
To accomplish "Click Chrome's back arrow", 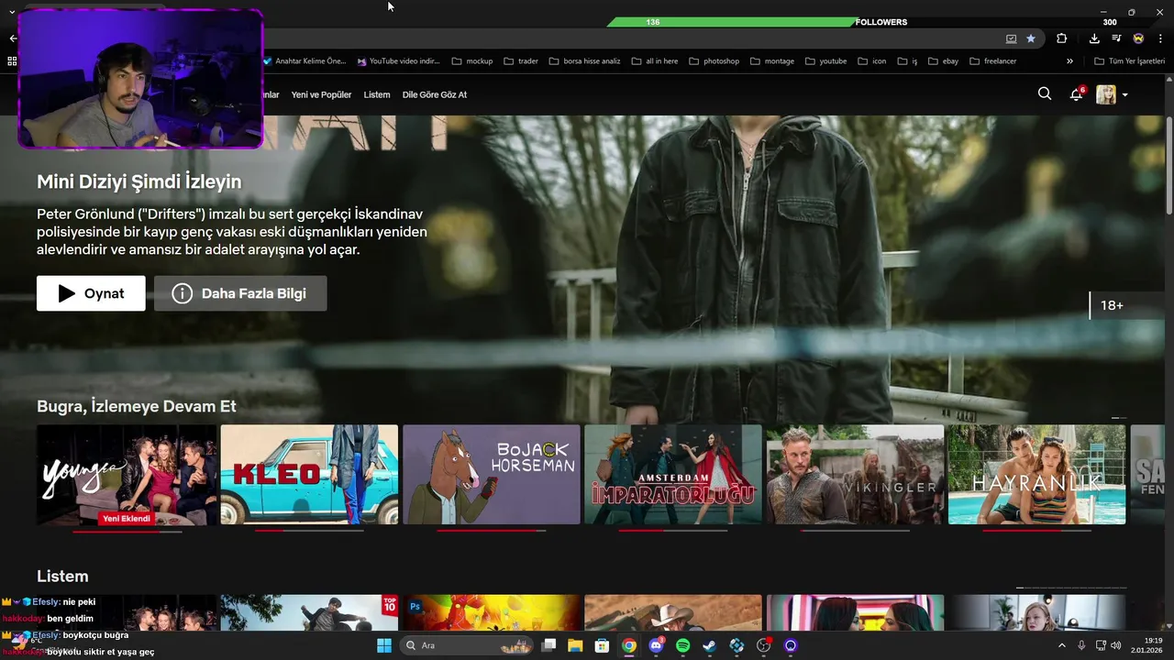I will tap(13, 38).
